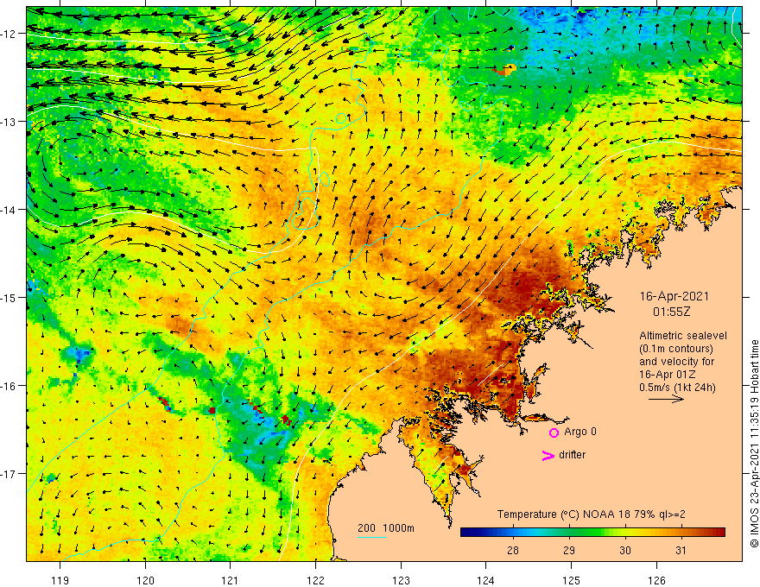Click the '16-Apr 01Z' text line
Image resolution: width=760 pixels, height=587 pixels.
(x=668, y=375)
